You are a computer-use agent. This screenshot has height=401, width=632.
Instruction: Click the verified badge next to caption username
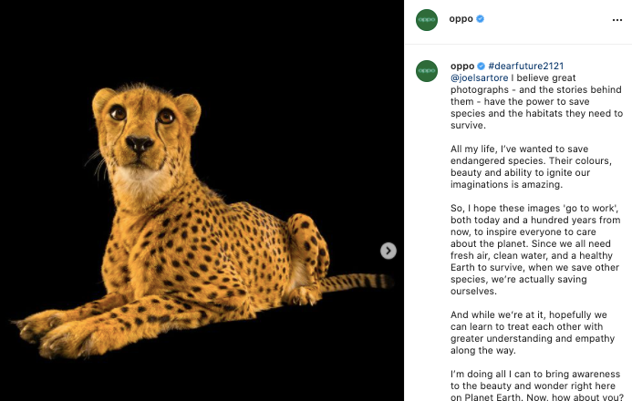coord(480,67)
